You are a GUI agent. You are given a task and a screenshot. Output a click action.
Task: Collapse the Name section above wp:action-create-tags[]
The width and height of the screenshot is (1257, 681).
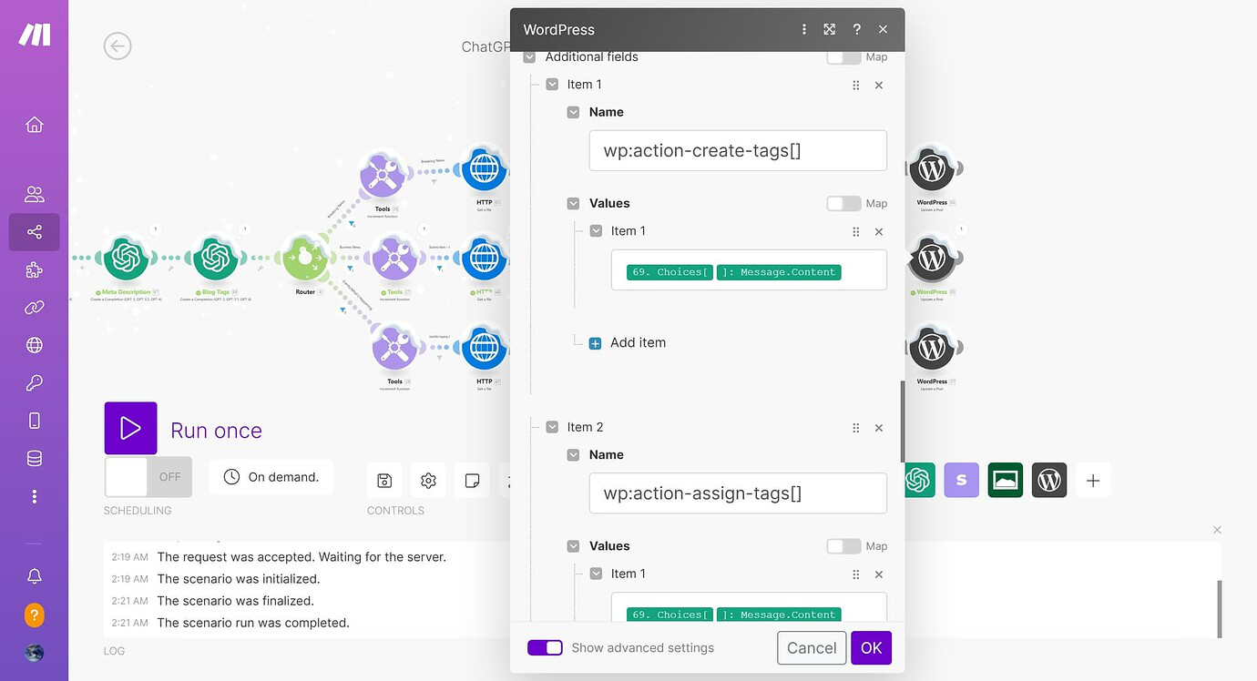573,112
